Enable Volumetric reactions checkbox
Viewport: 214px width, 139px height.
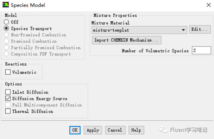pos(8,72)
